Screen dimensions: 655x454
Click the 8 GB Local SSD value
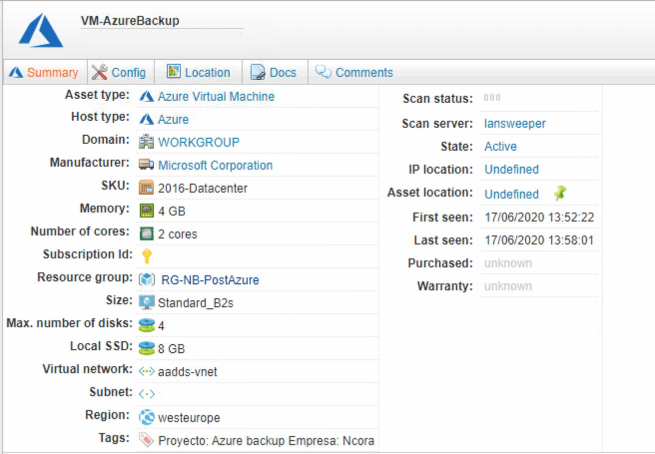[172, 349]
